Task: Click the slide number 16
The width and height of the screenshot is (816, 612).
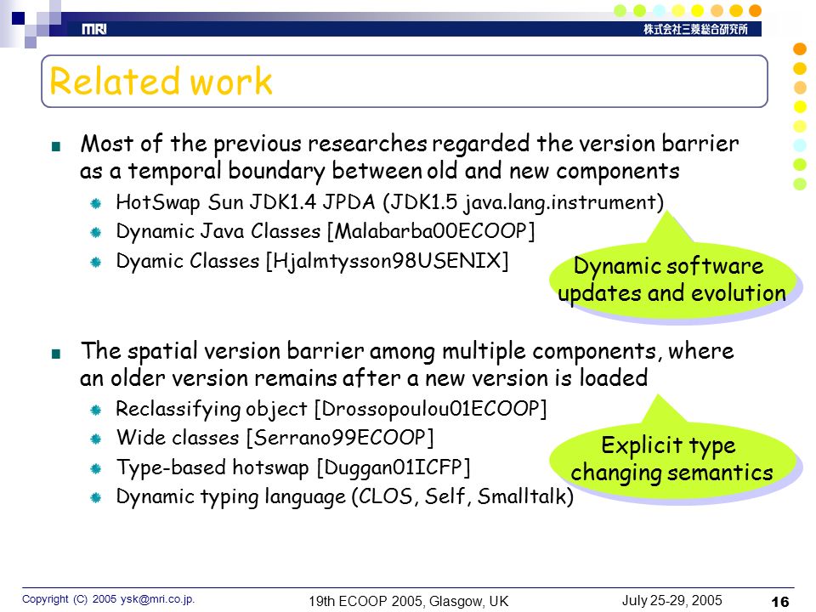Action: coord(779,602)
